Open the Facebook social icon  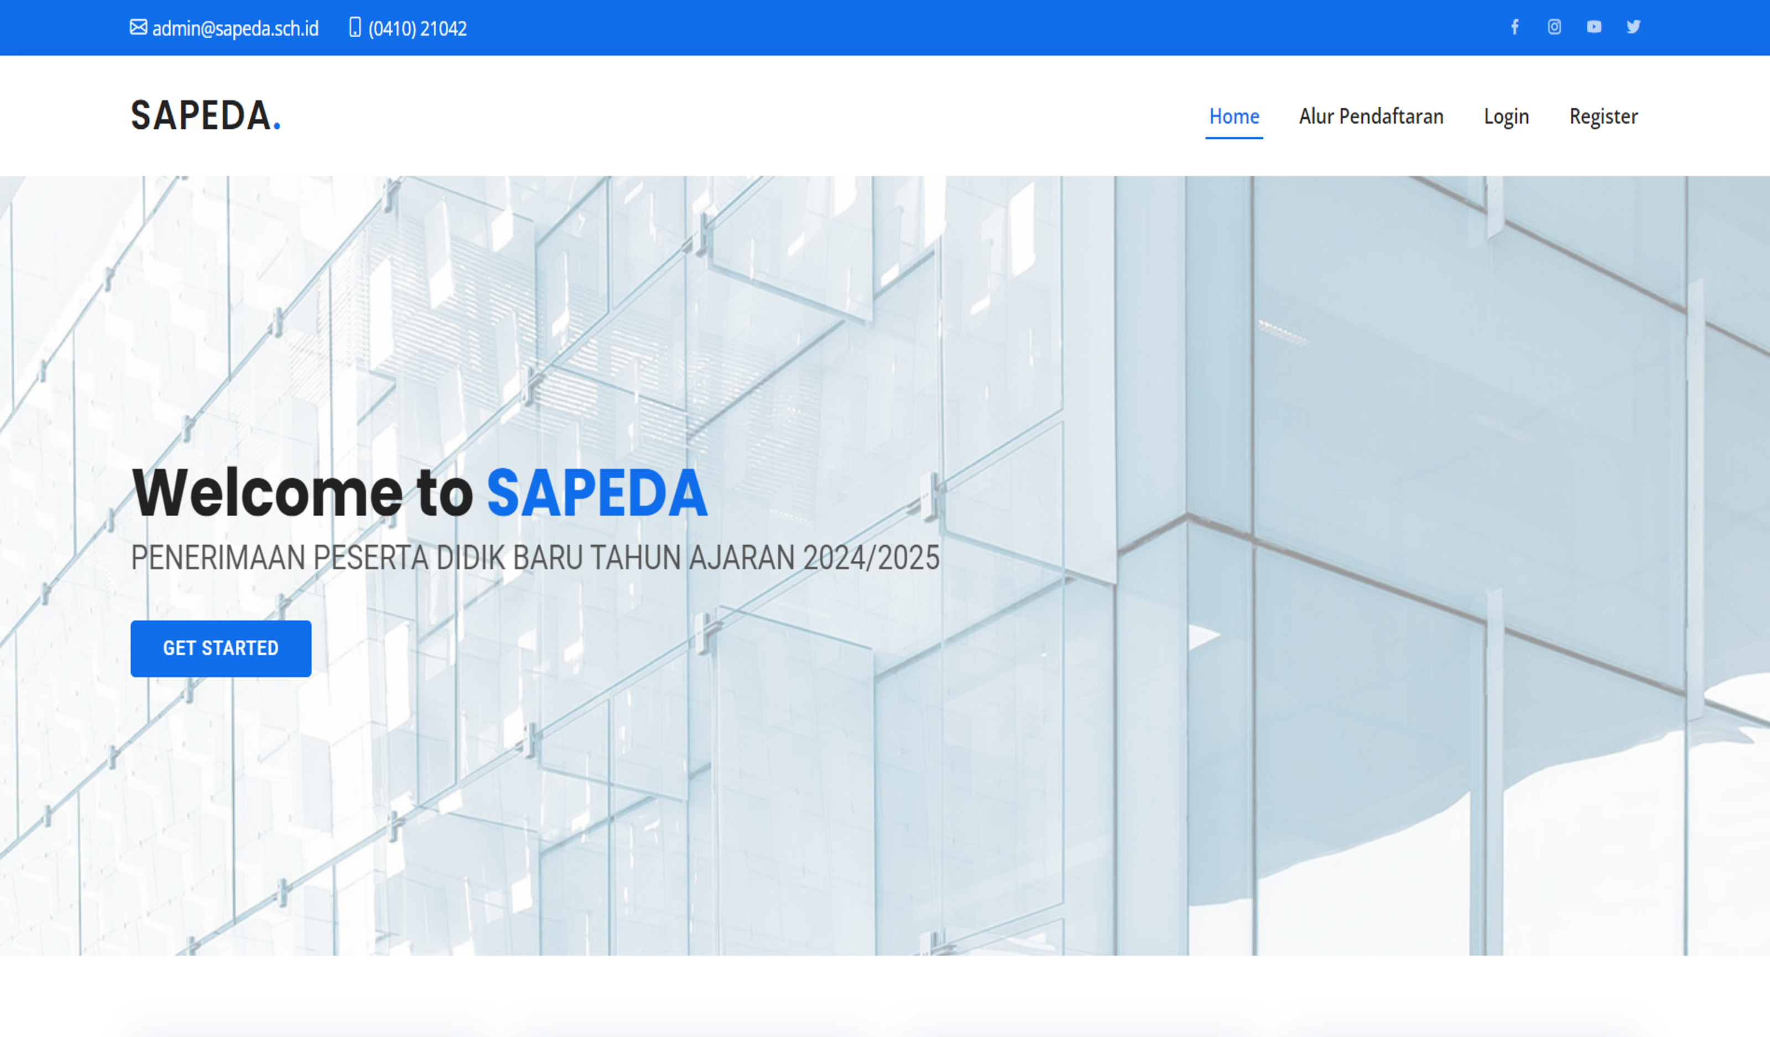tap(1514, 28)
